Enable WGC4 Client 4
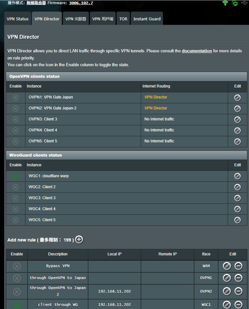Viewport: 249px width, 309px height. click(x=15, y=209)
